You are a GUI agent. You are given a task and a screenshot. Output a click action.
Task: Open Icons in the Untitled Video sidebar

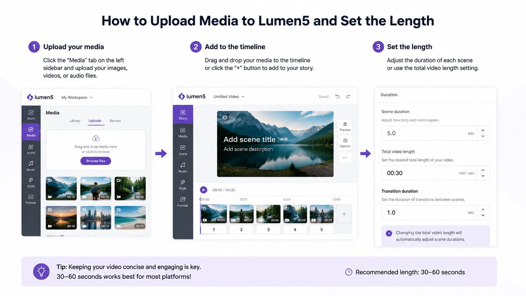point(183,150)
